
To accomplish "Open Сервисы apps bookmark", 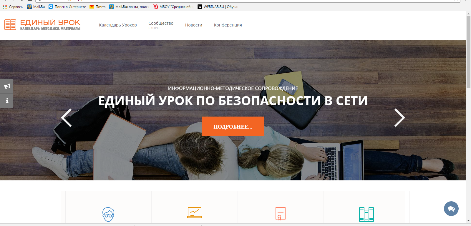I will [13, 7].
